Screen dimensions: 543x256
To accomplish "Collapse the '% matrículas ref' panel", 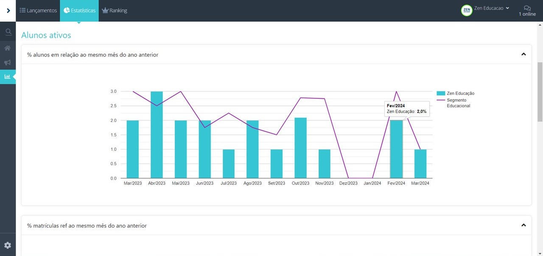I will pyautogui.click(x=523, y=225).
